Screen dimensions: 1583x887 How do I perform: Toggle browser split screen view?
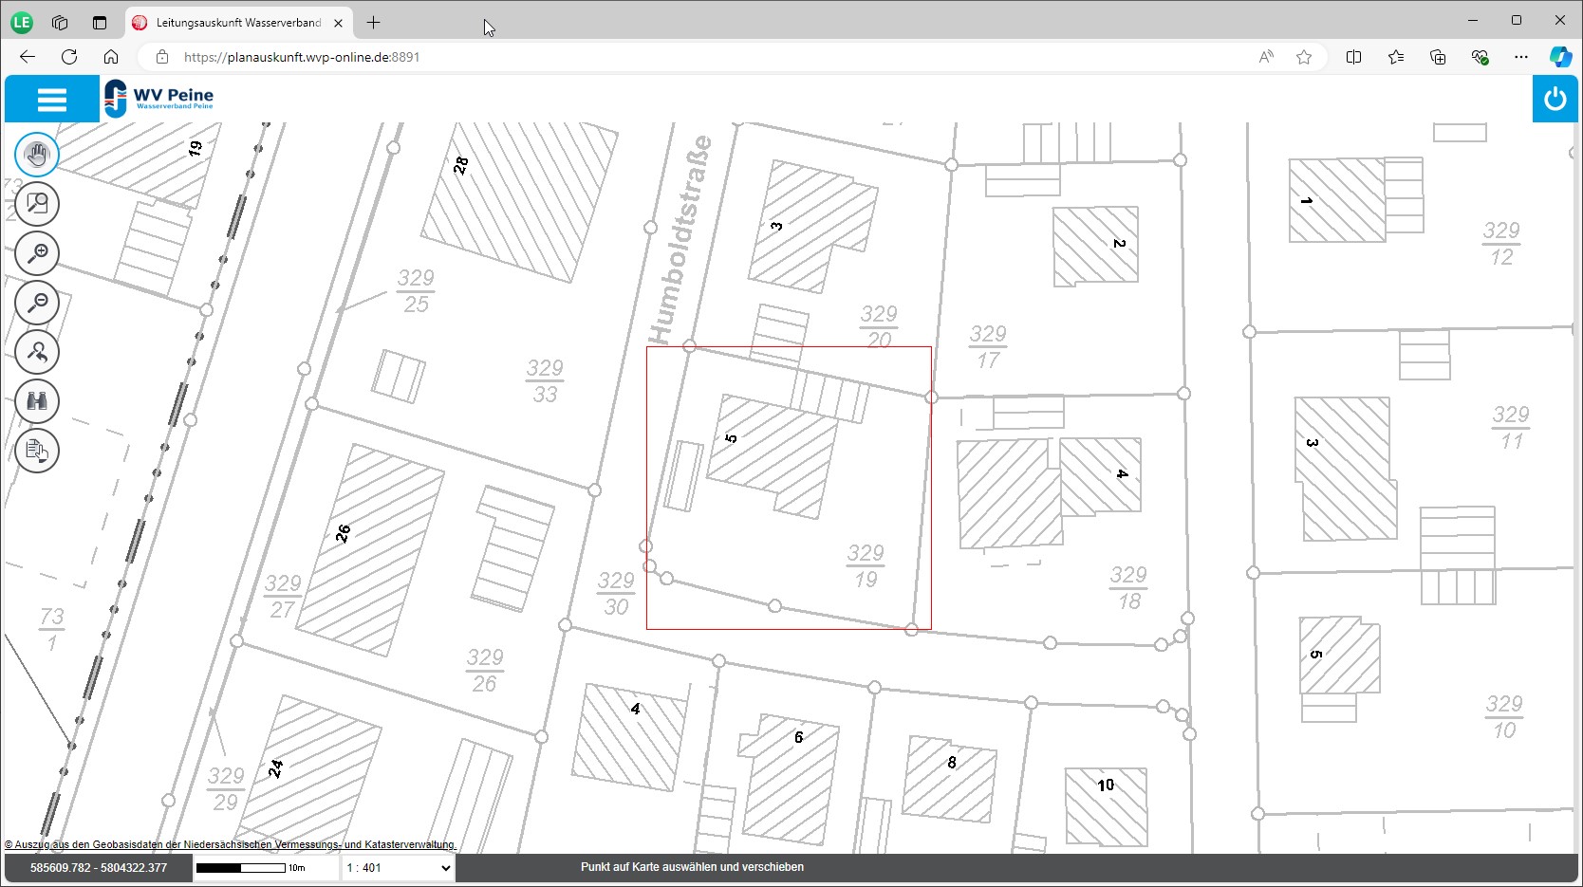[1354, 57]
